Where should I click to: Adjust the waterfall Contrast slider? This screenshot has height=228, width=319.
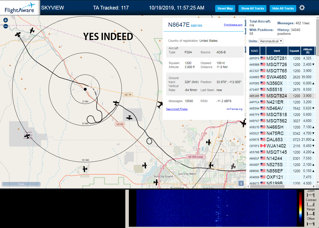tap(310, 204)
